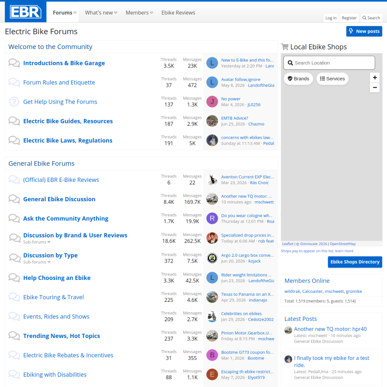The height and width of the screenshot is (387, 387).
Task: Click Trending News forum bubble icon
Action: 14,336
